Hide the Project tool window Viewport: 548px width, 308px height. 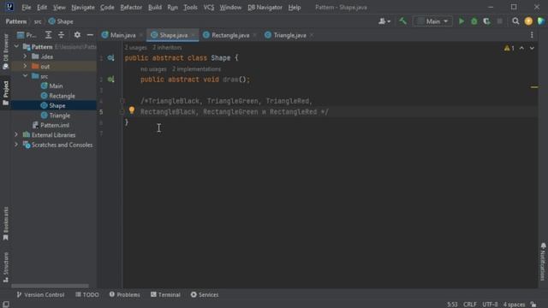[90, 35]
